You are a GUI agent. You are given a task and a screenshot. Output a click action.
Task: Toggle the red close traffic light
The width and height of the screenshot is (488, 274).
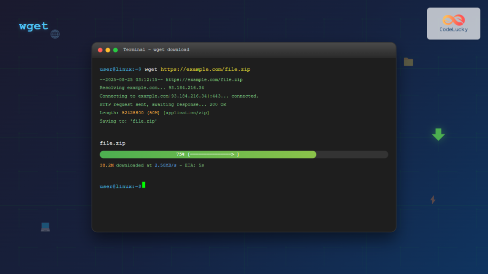point(100,49)
